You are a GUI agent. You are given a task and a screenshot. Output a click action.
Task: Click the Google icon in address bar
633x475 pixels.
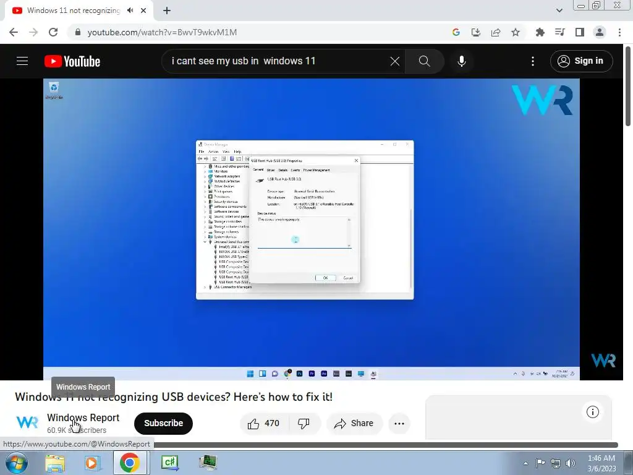point(456,32)
